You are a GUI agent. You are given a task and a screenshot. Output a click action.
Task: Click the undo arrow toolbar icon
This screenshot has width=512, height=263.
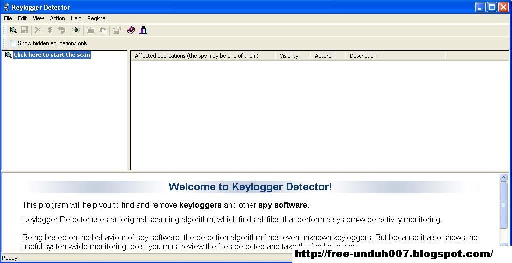(61, 30)
